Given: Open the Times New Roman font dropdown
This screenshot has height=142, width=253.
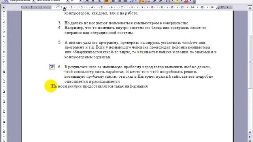Looking at the screenshot, I should [68, 1].
